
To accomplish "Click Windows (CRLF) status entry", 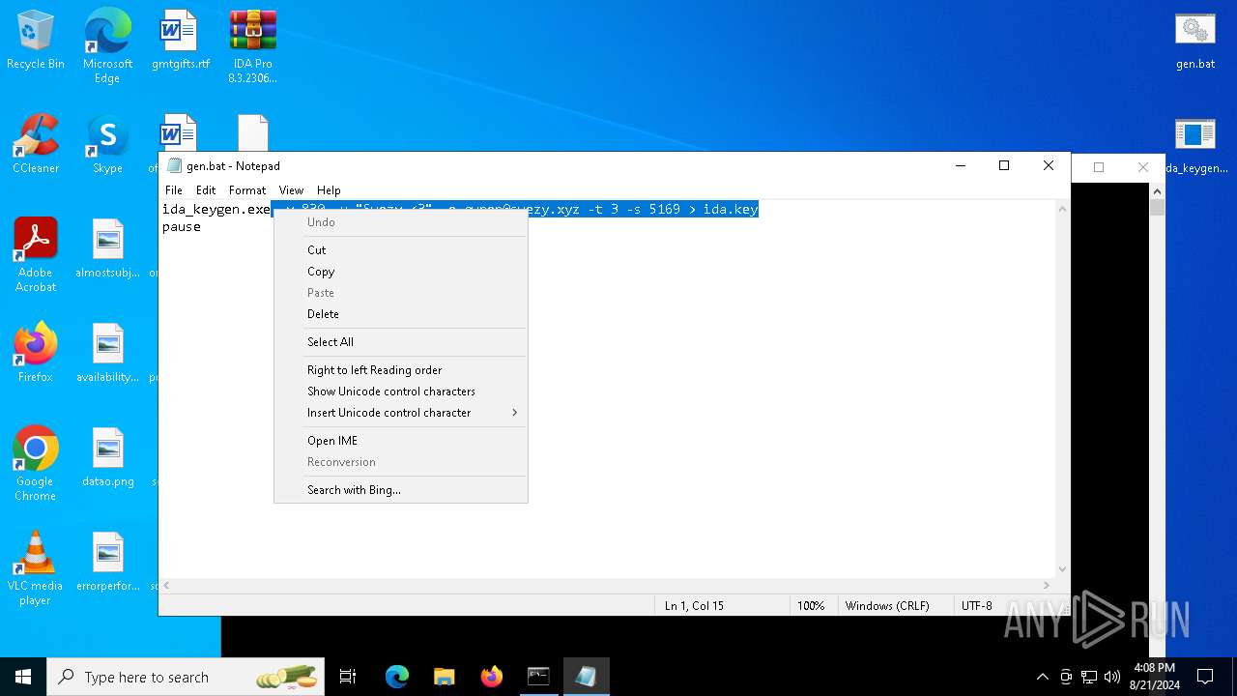I will tap(887, 606).
